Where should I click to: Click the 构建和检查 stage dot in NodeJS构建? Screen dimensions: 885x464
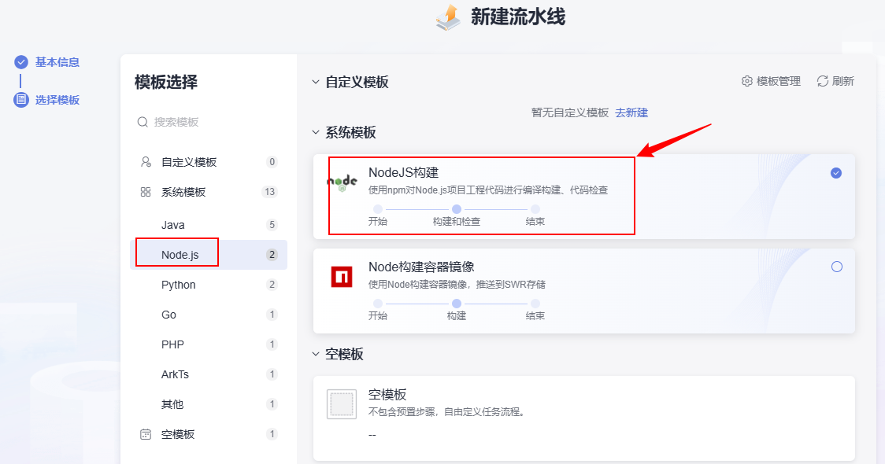(457, 209)
